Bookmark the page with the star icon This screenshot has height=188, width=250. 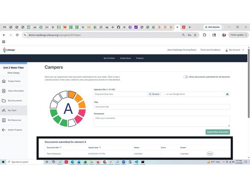pyautogui.click(x=195, y=35)
